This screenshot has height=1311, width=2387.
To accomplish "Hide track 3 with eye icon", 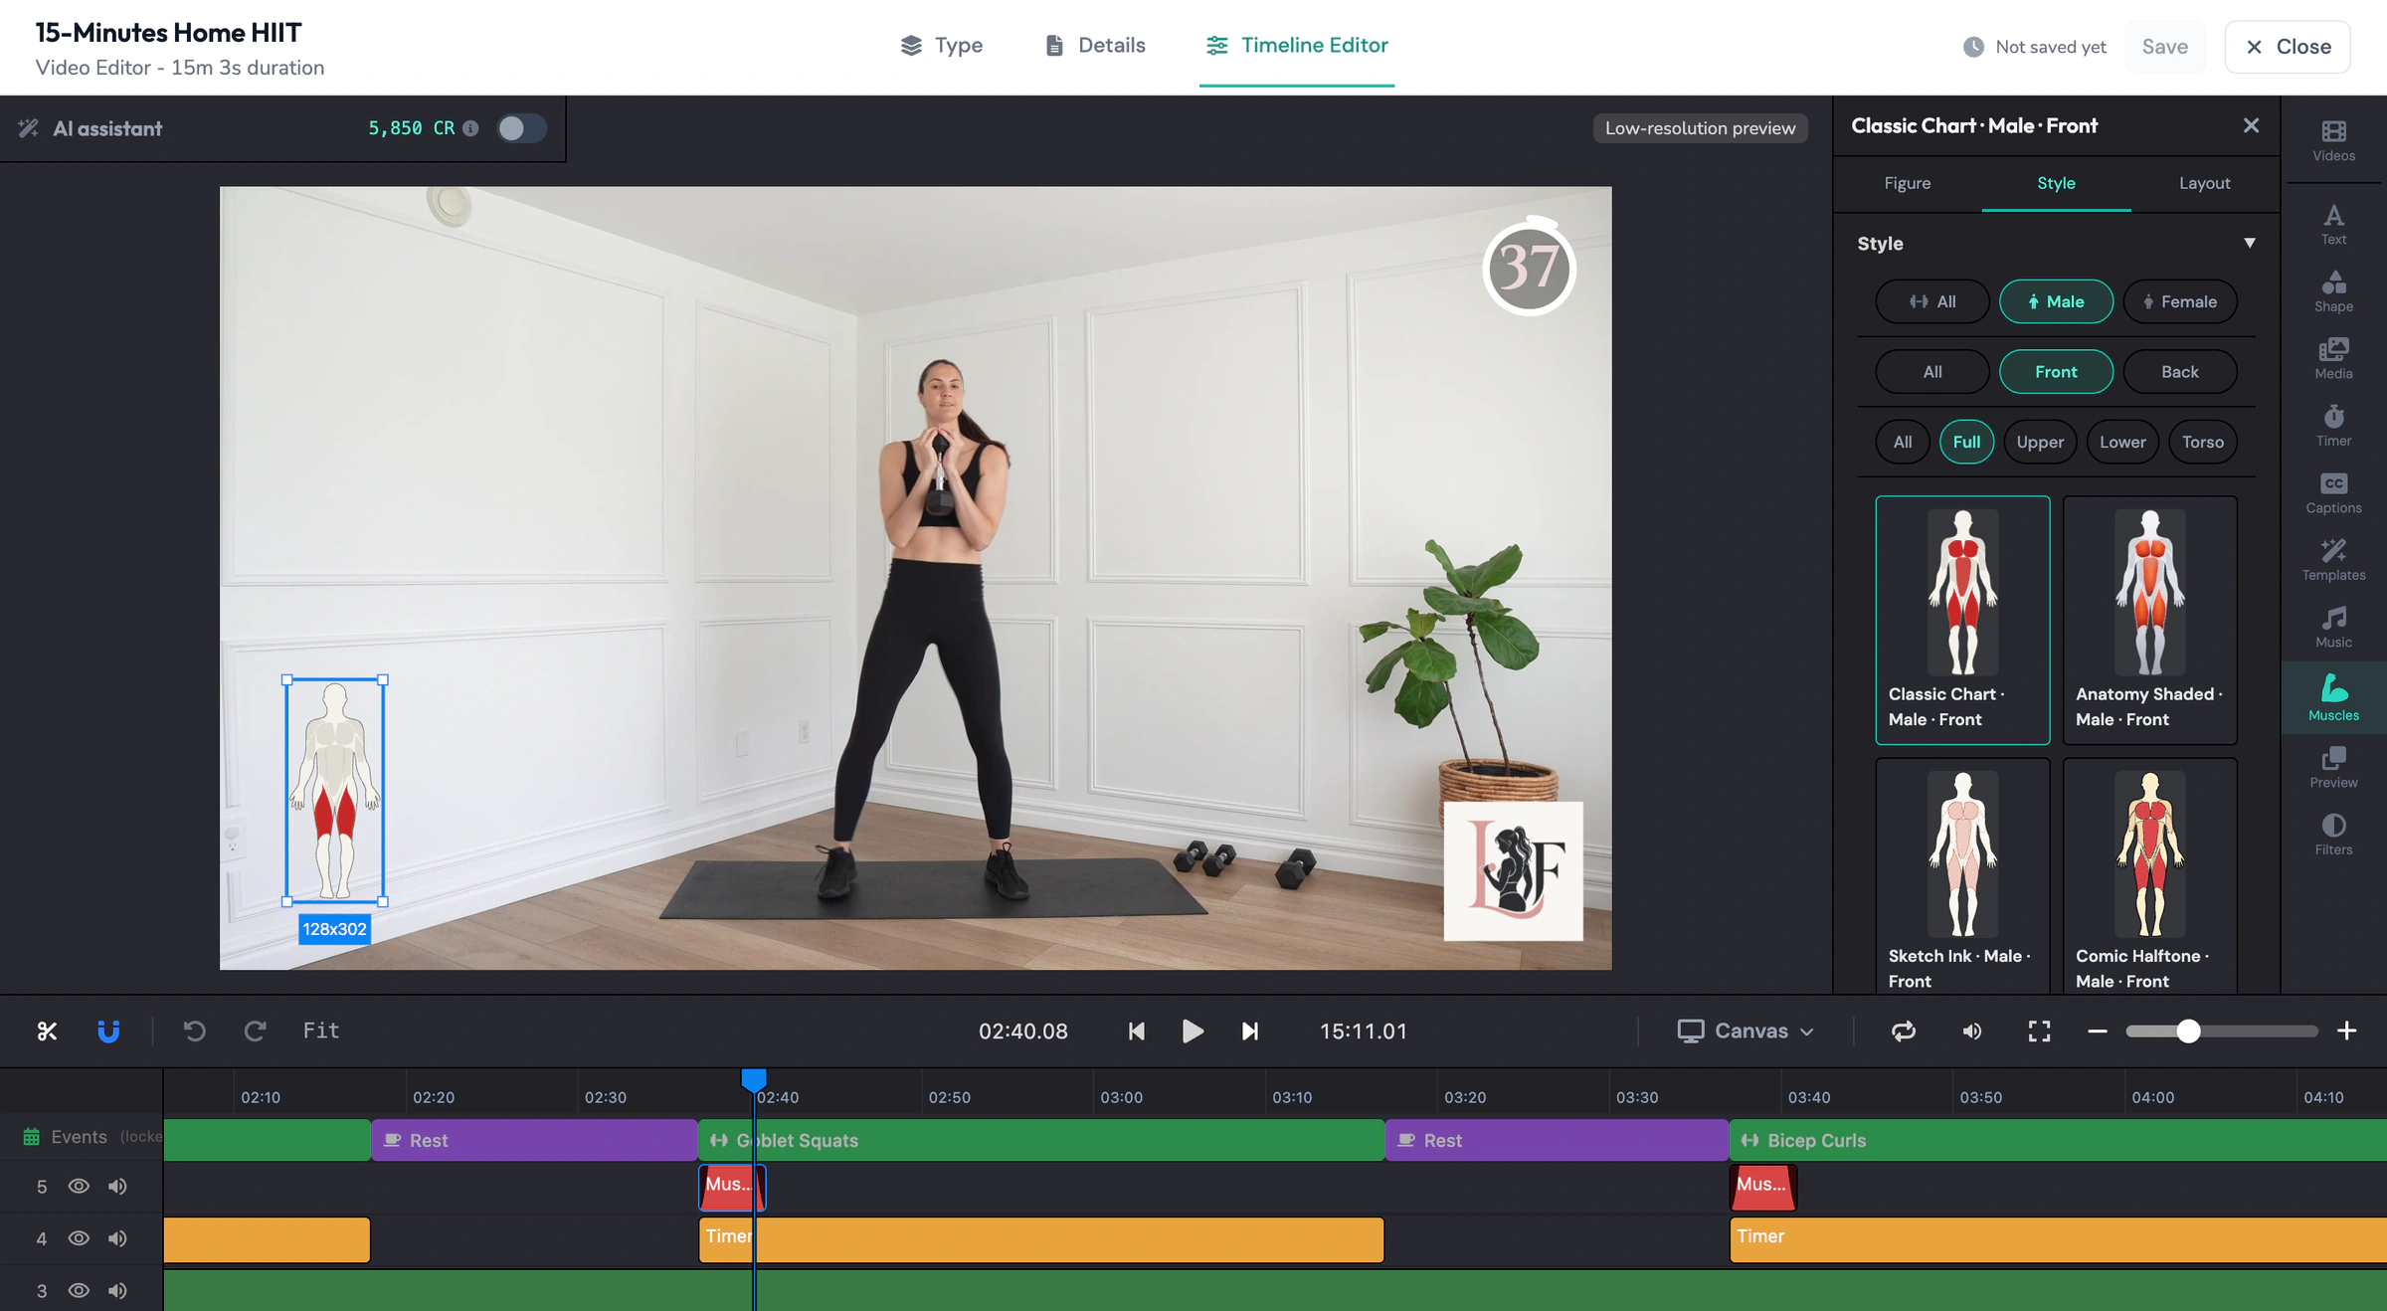I will coord(79,1290).
